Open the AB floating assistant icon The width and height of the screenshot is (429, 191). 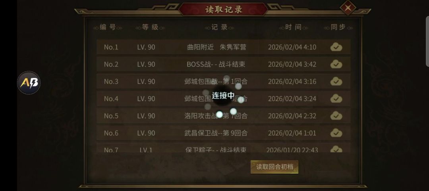tap(29, 83)
